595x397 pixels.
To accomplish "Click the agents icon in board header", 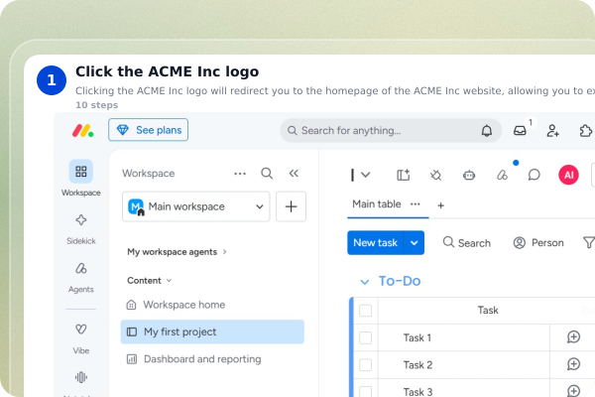I will click(502, 175).
